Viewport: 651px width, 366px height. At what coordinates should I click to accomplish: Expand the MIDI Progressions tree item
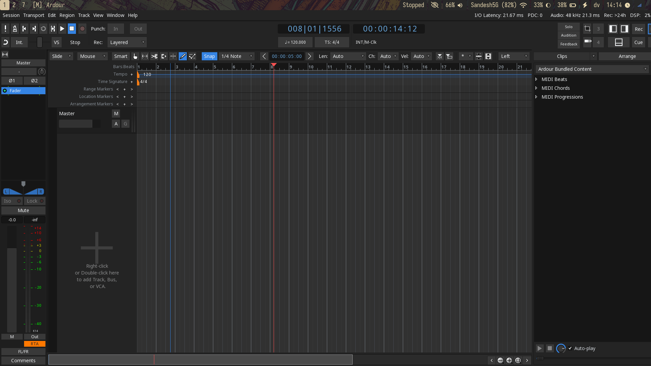536,97
